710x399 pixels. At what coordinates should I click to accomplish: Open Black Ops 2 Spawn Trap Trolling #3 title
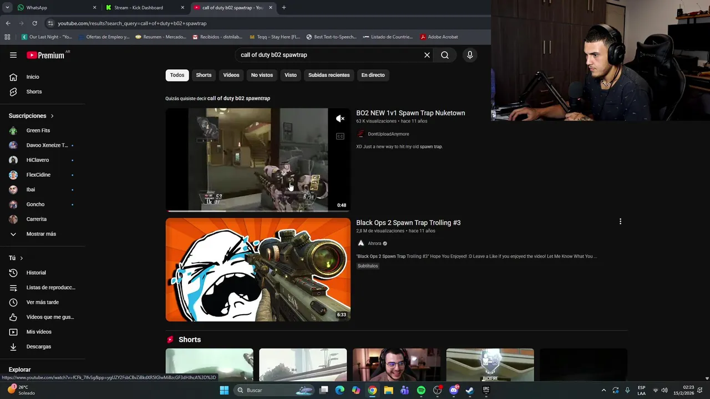point(408,223)
